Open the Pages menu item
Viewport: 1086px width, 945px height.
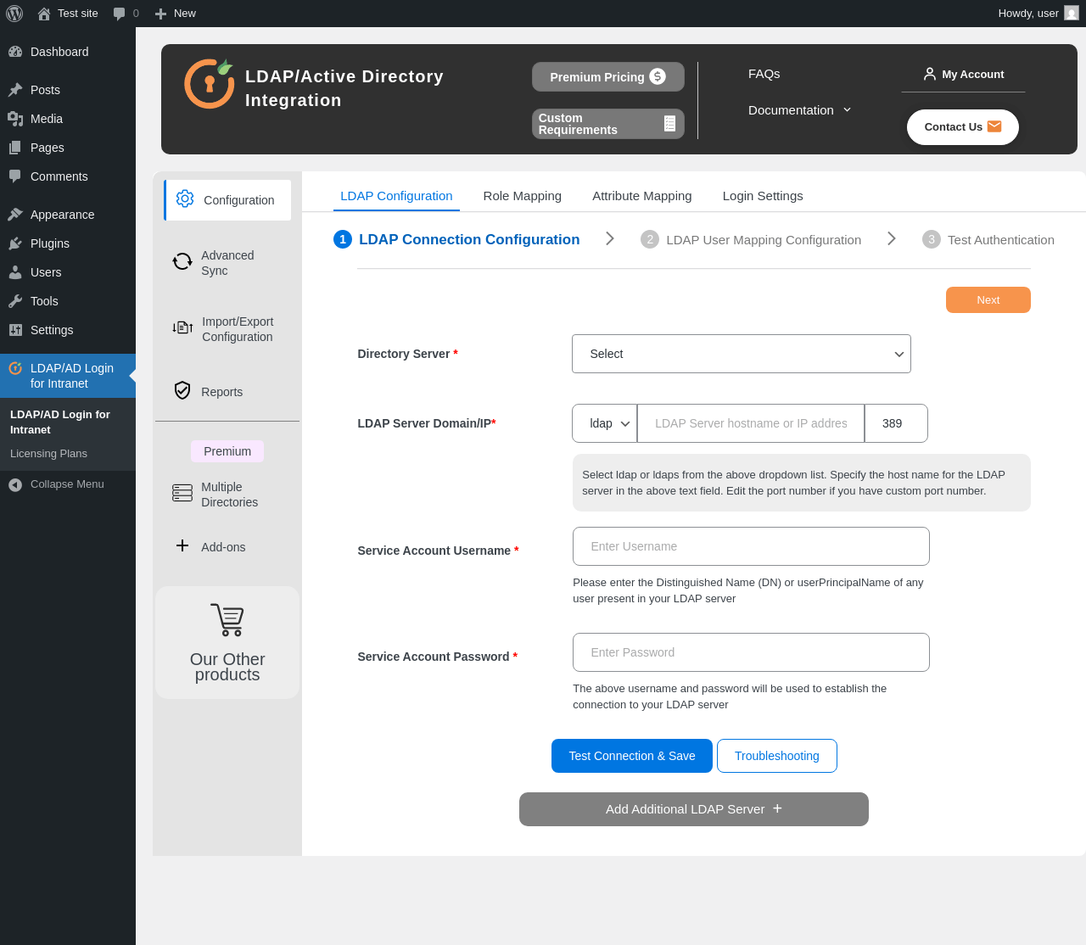[68, 148]
